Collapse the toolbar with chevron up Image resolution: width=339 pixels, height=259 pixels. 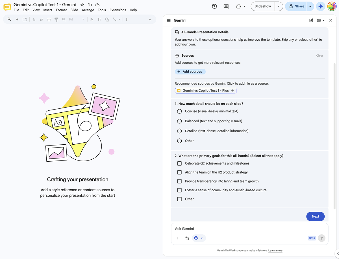click(x=150, y=20)
